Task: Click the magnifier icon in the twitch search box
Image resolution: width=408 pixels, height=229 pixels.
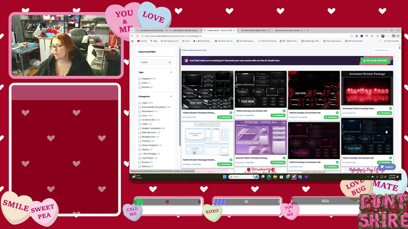Action: (x=170, y=62)
